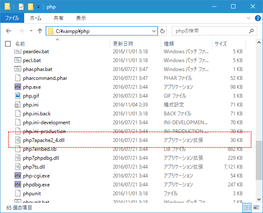Image resolution: width=263 pixels, height=213 pixels.
Task: Select the php.exe application icon
Action: click(18, 87)
